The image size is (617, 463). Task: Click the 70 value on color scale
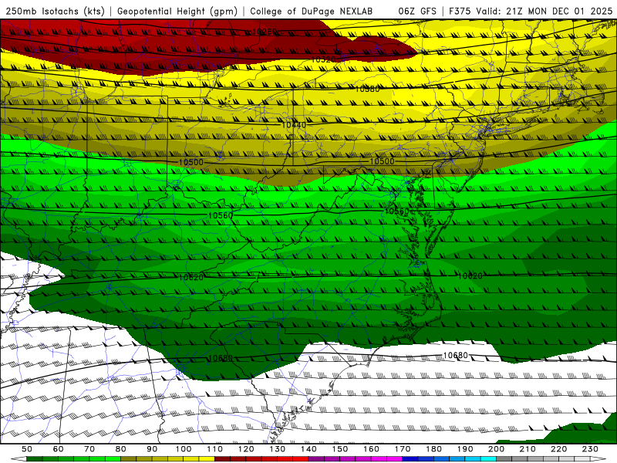pyautogui.click(x=89, y=449)
